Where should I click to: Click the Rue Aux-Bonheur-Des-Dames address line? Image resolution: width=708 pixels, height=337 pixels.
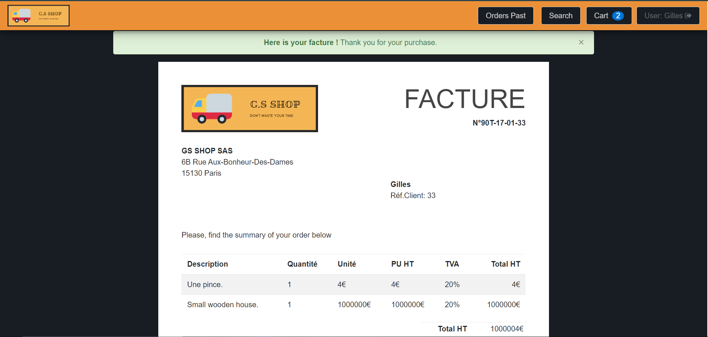[x=237, y=162]
